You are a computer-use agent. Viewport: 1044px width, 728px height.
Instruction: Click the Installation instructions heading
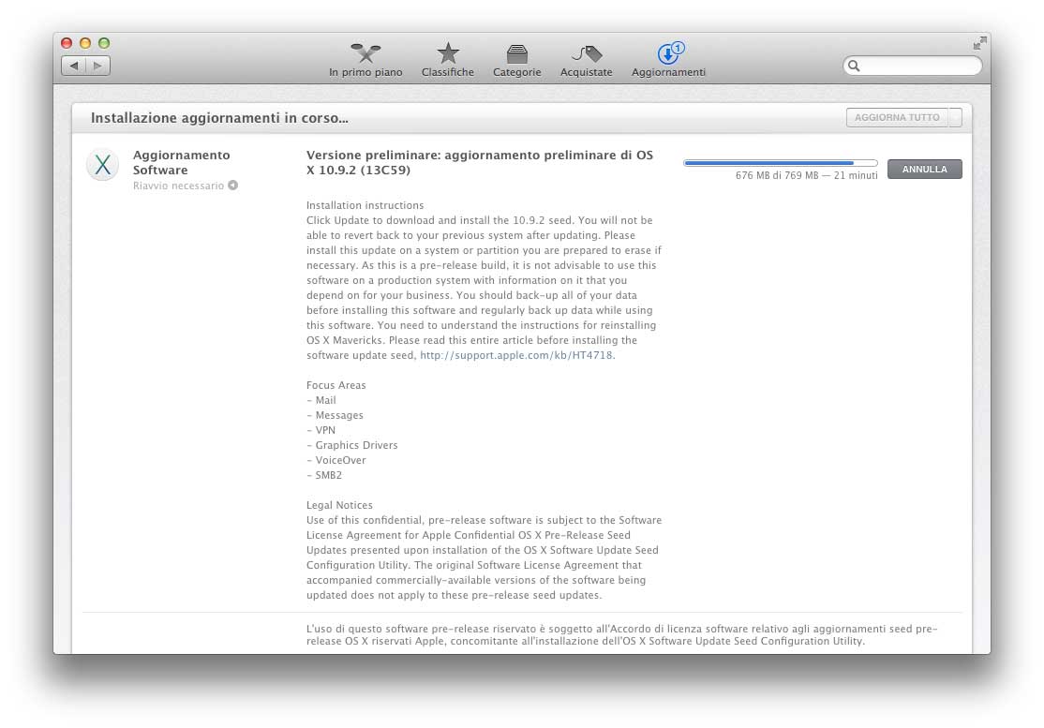(x=365, y=205)
